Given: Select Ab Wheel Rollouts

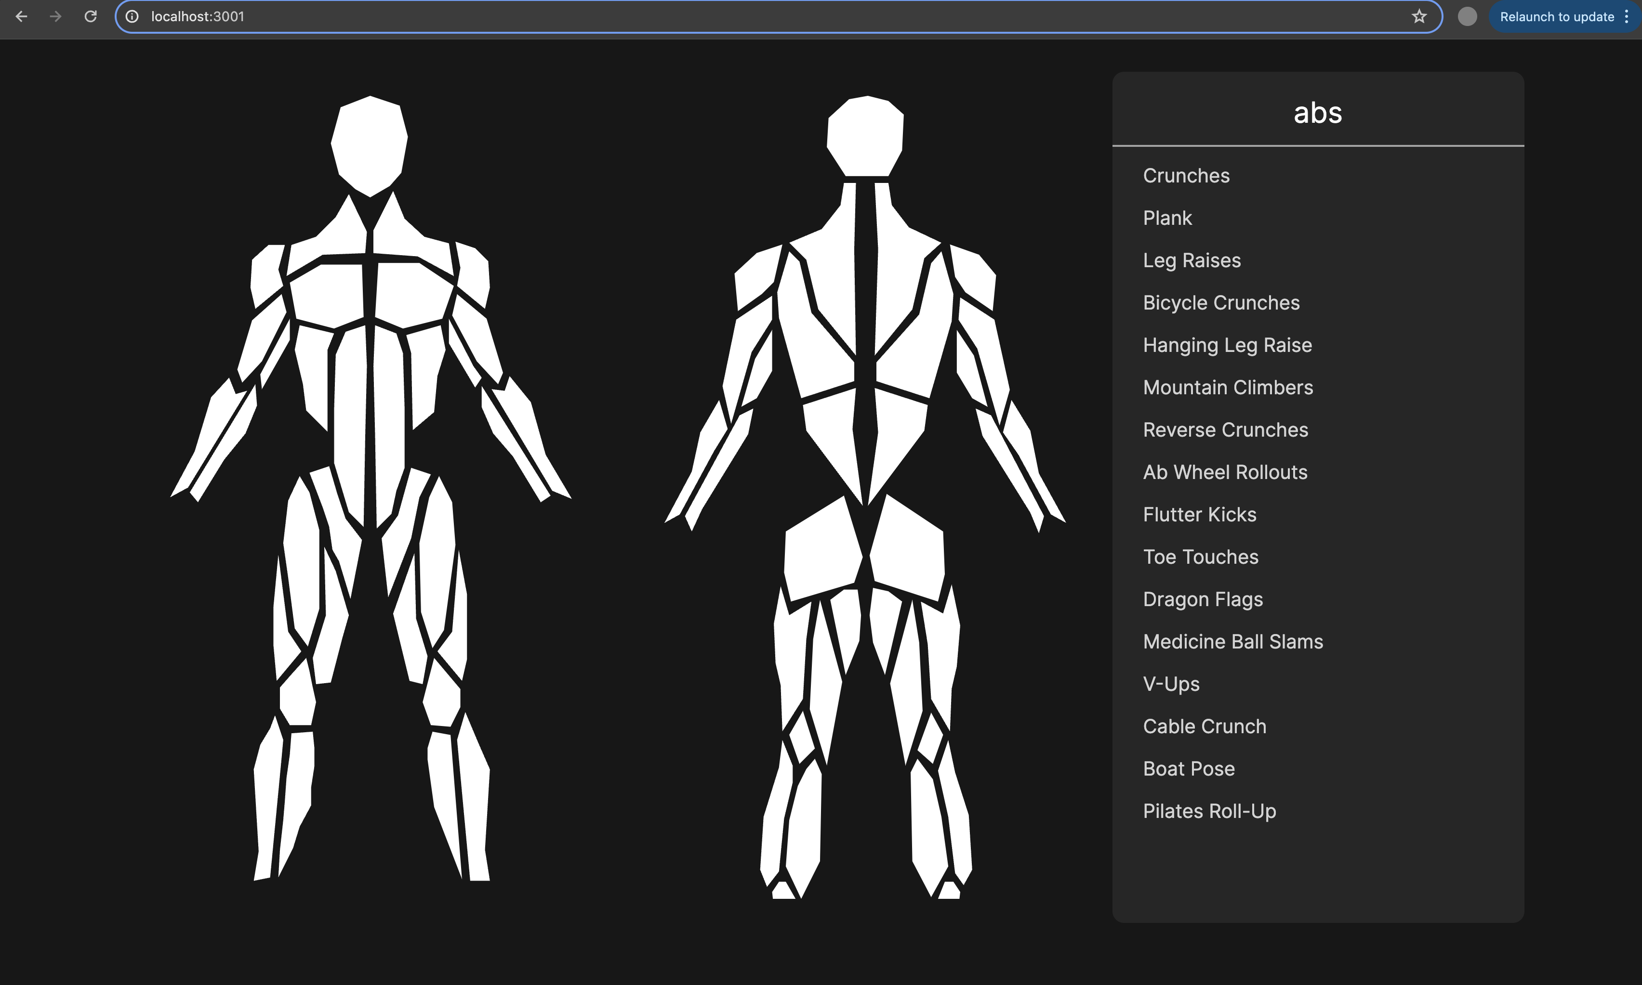Looking at the screenshot, I should pyautogui.click(x=1225, y=473).
